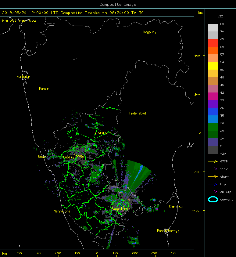Click the 54 dBZ light orange swatch
The height and width of the screenshot is (257, 236).
213,58
